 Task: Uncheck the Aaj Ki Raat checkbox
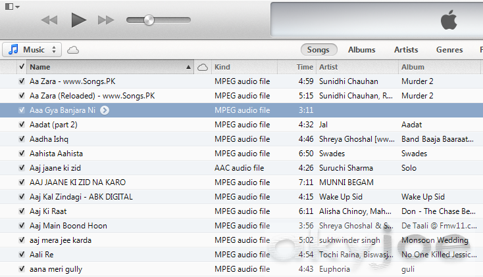(22, 211)
